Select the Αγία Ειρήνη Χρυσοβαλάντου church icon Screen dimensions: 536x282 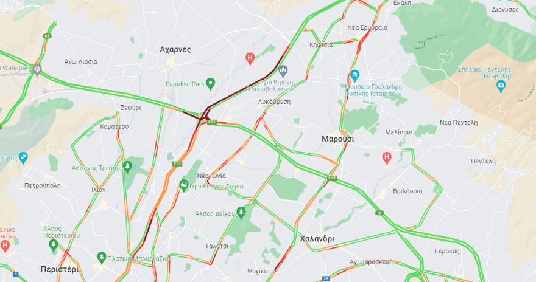pyautogui.click(x=283, y=72)
